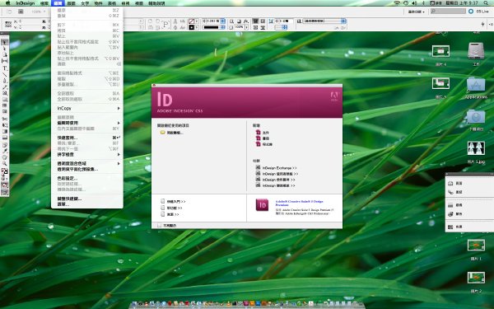Open the InDesign Exchange link
The image size is (494, 309).
(279, 168)
